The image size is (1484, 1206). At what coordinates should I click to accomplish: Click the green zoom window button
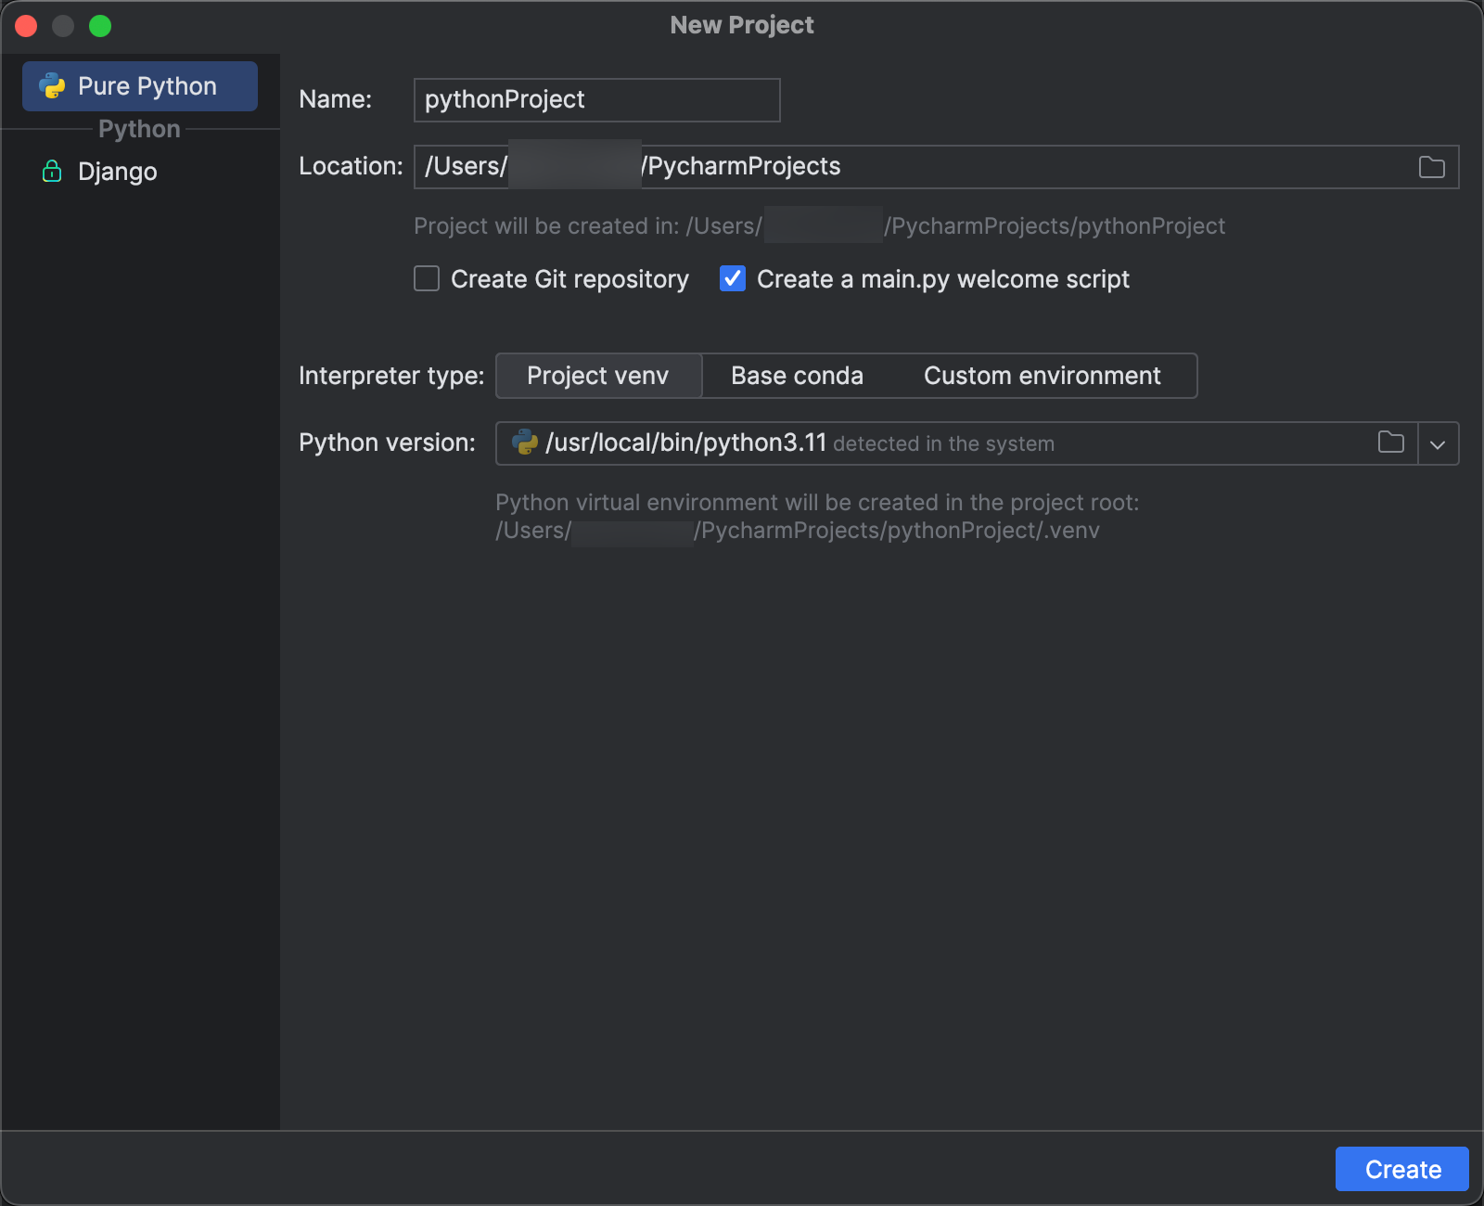[100, 26]
